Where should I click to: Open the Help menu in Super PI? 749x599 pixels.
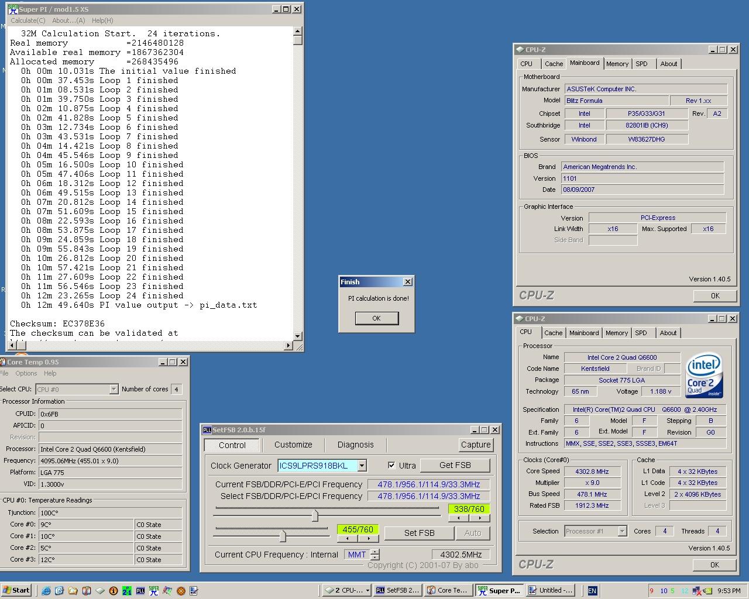pyautogui.click(x=102, y=20)
